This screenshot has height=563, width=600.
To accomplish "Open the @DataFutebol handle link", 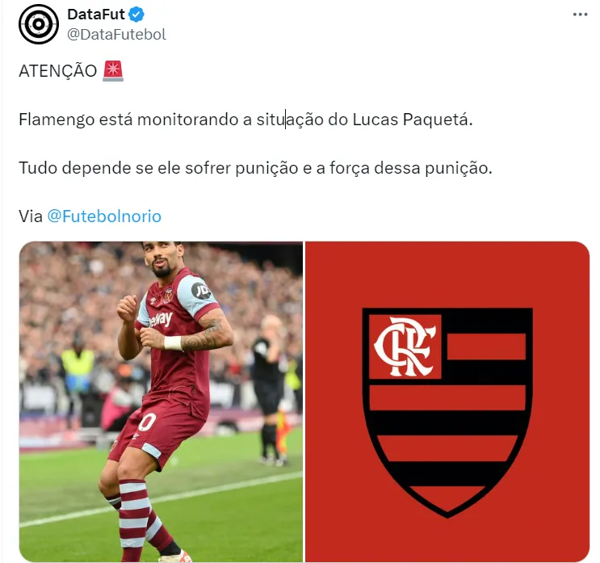I will point(117,35).
